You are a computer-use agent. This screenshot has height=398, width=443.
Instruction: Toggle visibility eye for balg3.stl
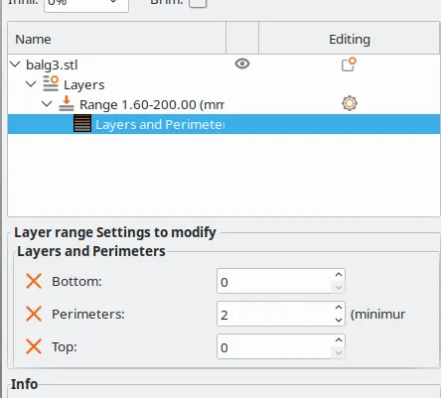(x=242, y=64)
